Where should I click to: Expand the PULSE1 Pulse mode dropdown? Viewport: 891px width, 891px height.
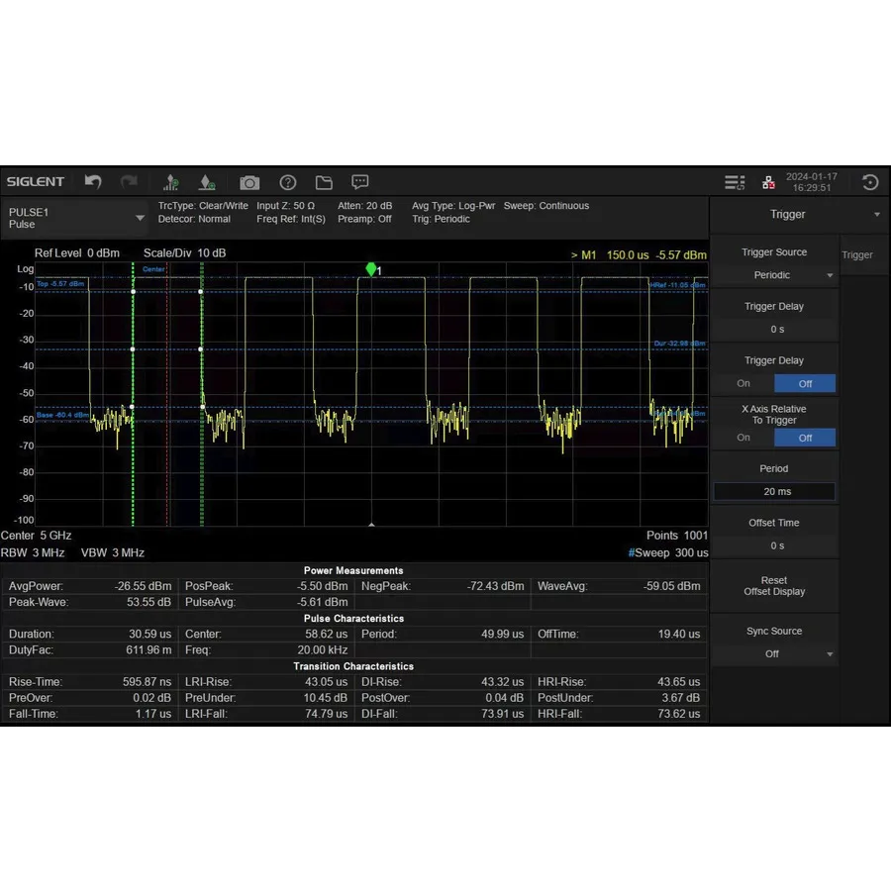coord(138,217)
